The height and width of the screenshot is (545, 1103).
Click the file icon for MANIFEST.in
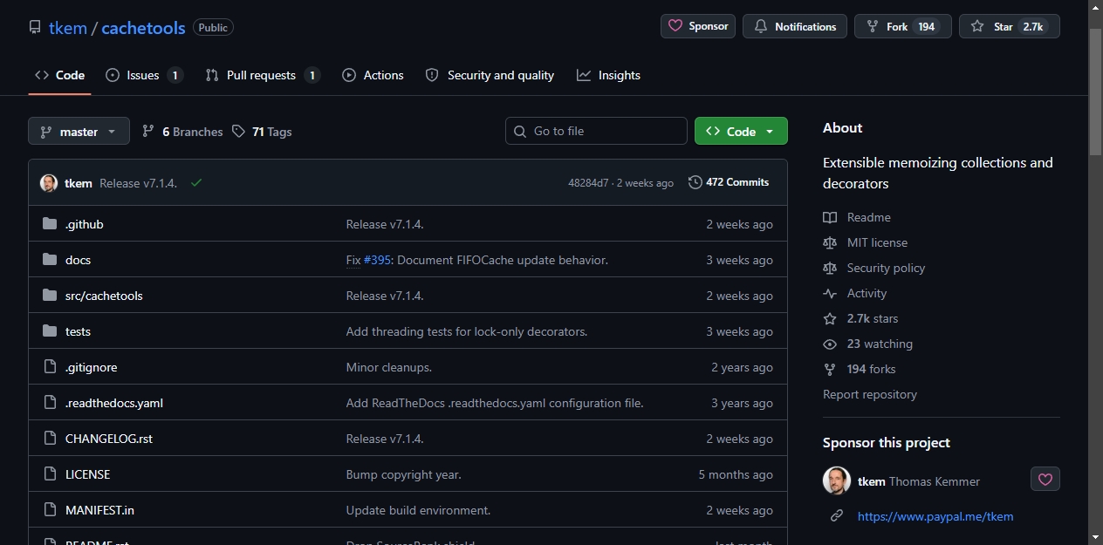(x=50, y=510)
